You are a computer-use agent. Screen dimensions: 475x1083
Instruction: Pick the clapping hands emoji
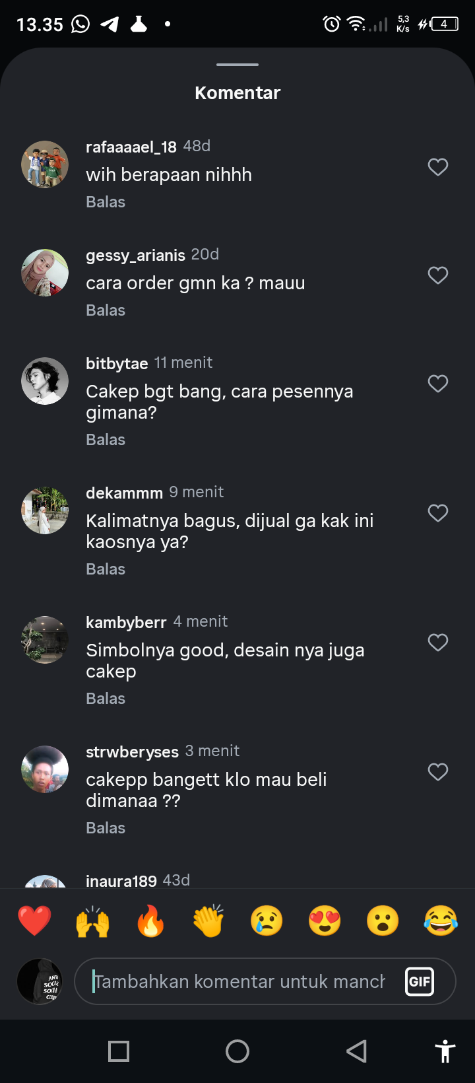(208, 921)
